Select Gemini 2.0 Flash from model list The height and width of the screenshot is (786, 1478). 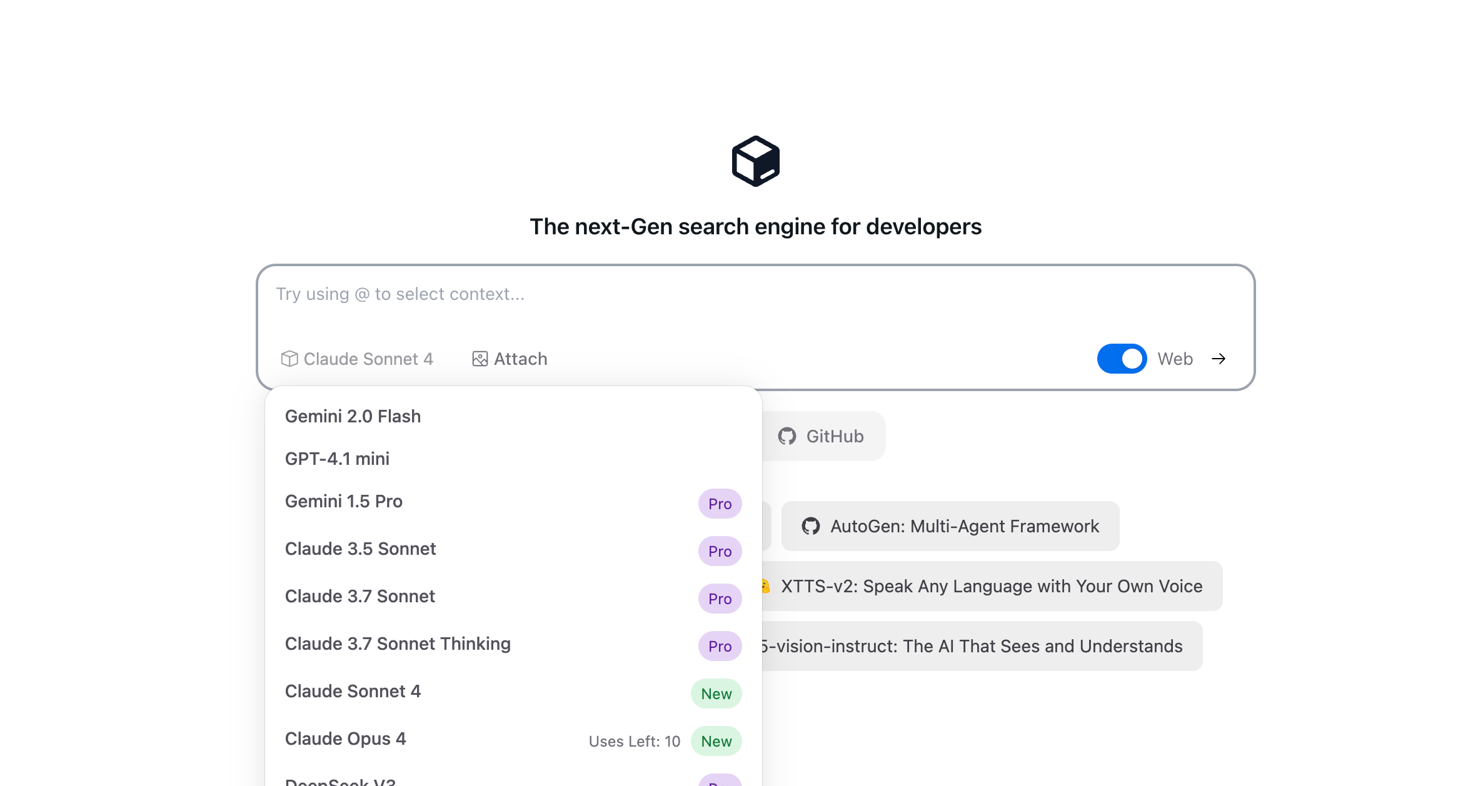[513, 416]
